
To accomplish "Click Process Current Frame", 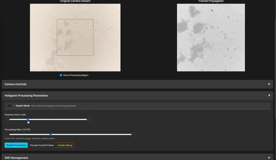I will click(x=42, y=145).
